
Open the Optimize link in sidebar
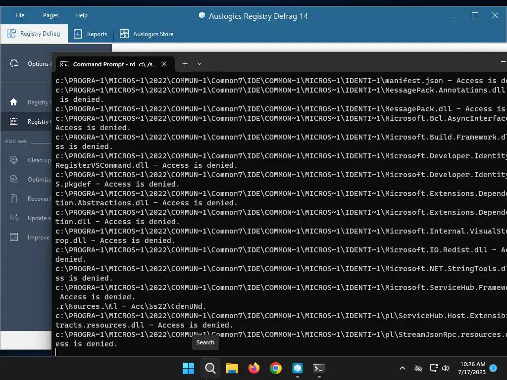(x=39, y=179)
